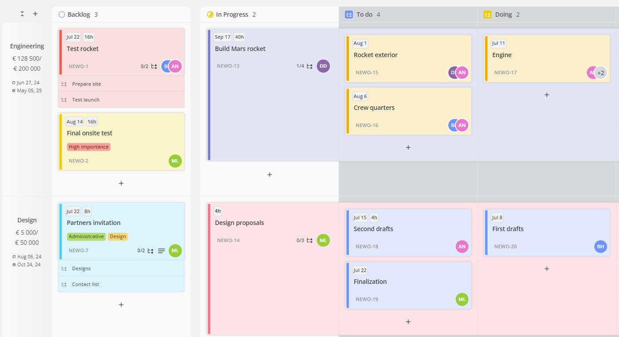Image resolution: width=619 pixels, height=337 pixels.
Task: Click the In Progress half-moon status icon
Action: (x=210, y=14)
